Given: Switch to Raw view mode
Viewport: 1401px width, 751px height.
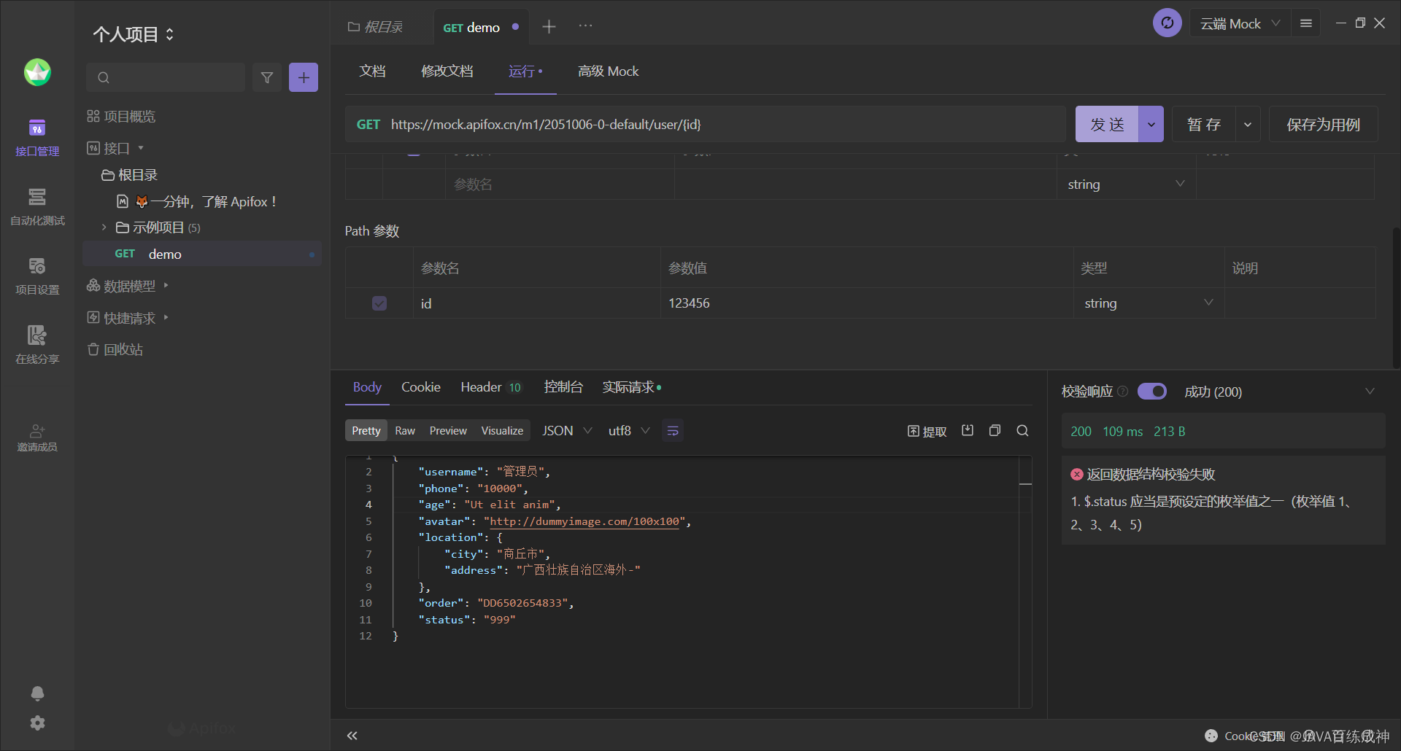Looking at the screenshot, I should coord(405,431).
